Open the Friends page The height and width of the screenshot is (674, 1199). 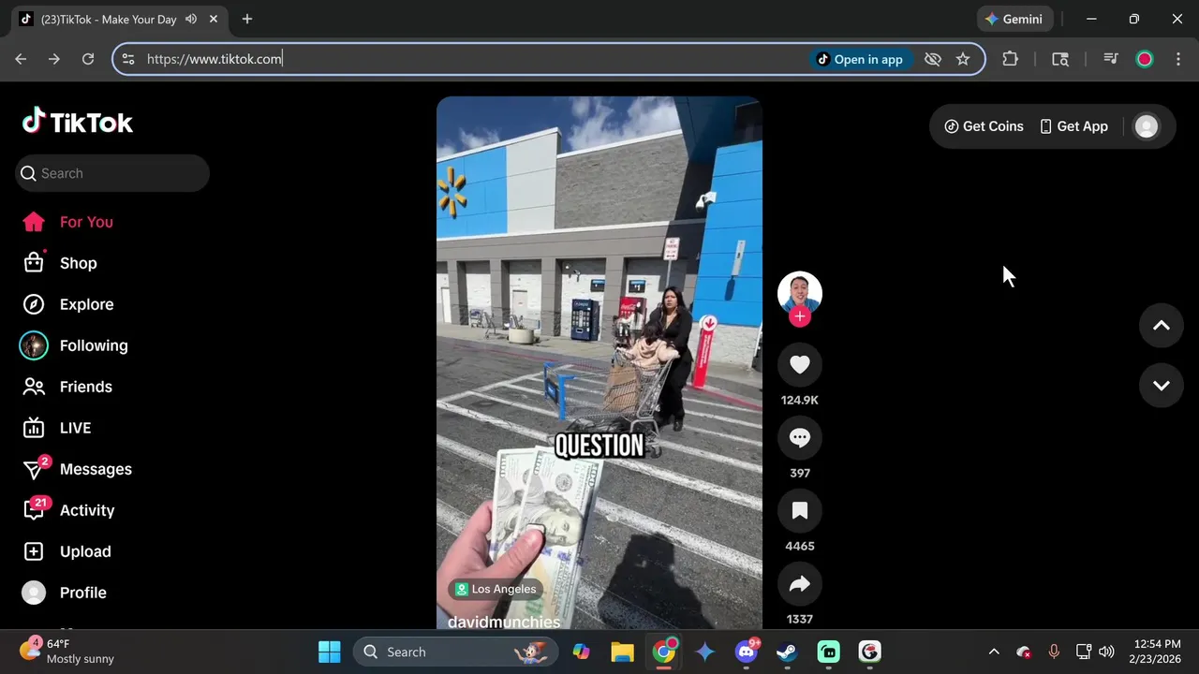pos(67,387)
